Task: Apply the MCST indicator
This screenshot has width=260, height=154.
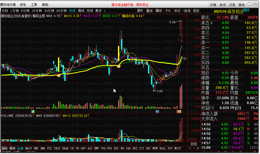Action: (177, 148)
